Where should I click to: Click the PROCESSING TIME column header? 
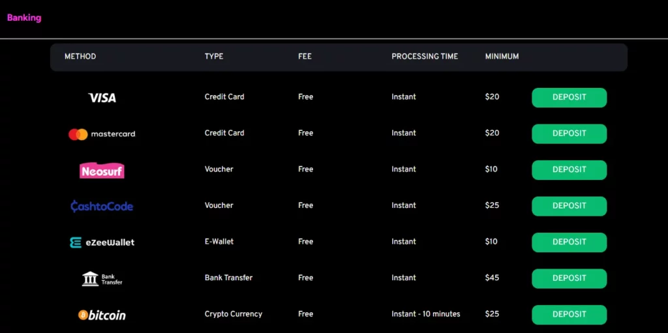pyautogui.click(x=425, y=57)
